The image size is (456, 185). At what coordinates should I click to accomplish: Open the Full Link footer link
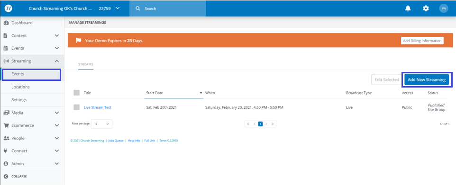[149, 141]
